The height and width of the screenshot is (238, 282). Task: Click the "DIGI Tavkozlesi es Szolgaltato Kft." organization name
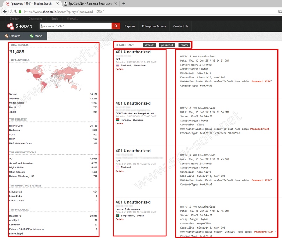point(135,113)
